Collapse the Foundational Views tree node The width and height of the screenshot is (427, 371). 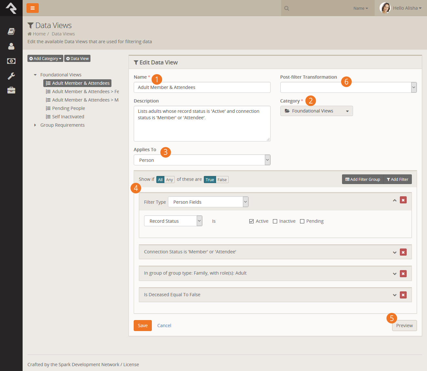35,75
